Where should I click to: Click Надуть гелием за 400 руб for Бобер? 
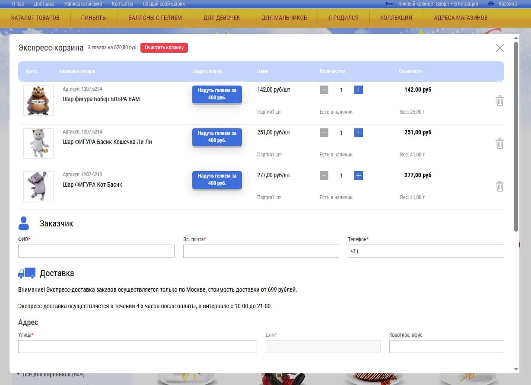point(217,94)
